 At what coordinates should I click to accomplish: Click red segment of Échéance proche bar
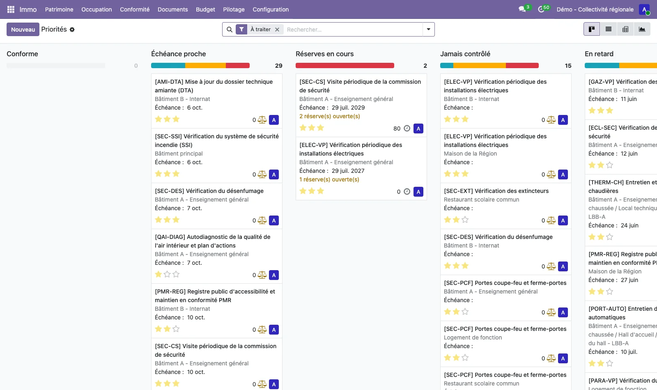click(x=238, y=66)
